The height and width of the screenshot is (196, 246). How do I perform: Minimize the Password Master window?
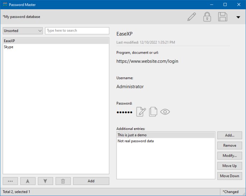click(211, 5)
